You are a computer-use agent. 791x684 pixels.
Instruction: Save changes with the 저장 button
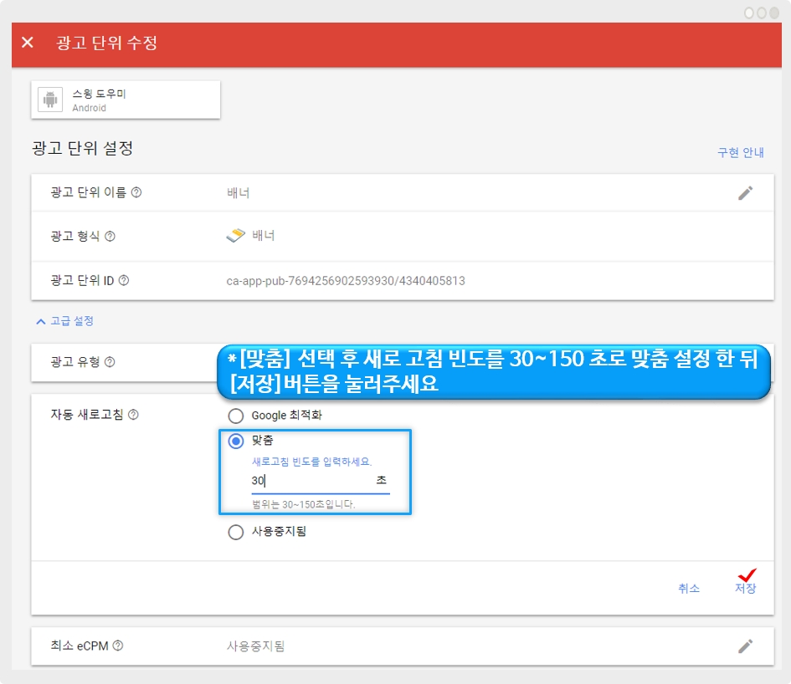[745, 588]
